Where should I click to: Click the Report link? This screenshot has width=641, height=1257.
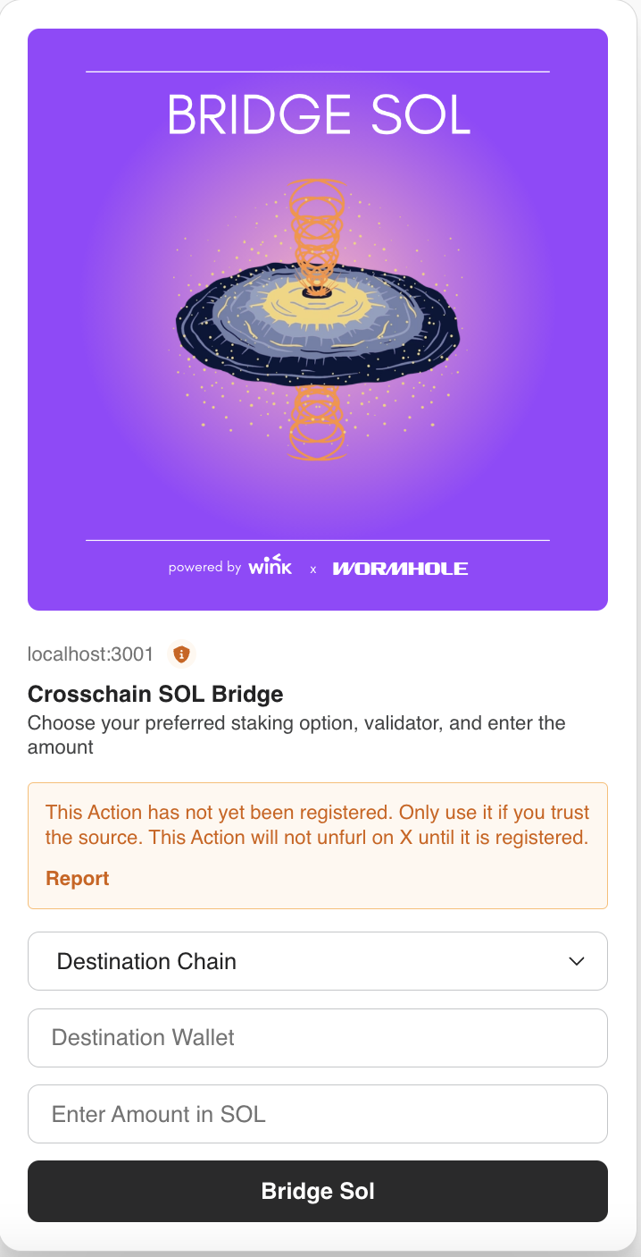[x=78, y=879]
